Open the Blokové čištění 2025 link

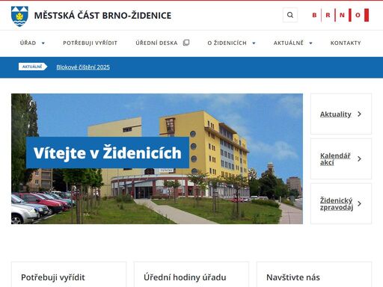click(83, 67)
